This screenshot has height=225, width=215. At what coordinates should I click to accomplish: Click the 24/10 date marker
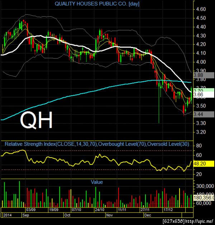pos(100,210)
